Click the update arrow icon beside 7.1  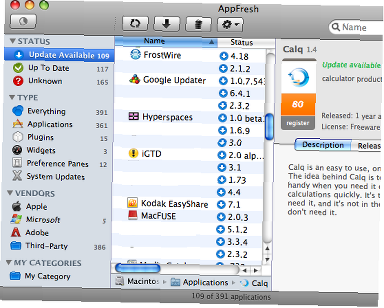[x=221, y=204]
